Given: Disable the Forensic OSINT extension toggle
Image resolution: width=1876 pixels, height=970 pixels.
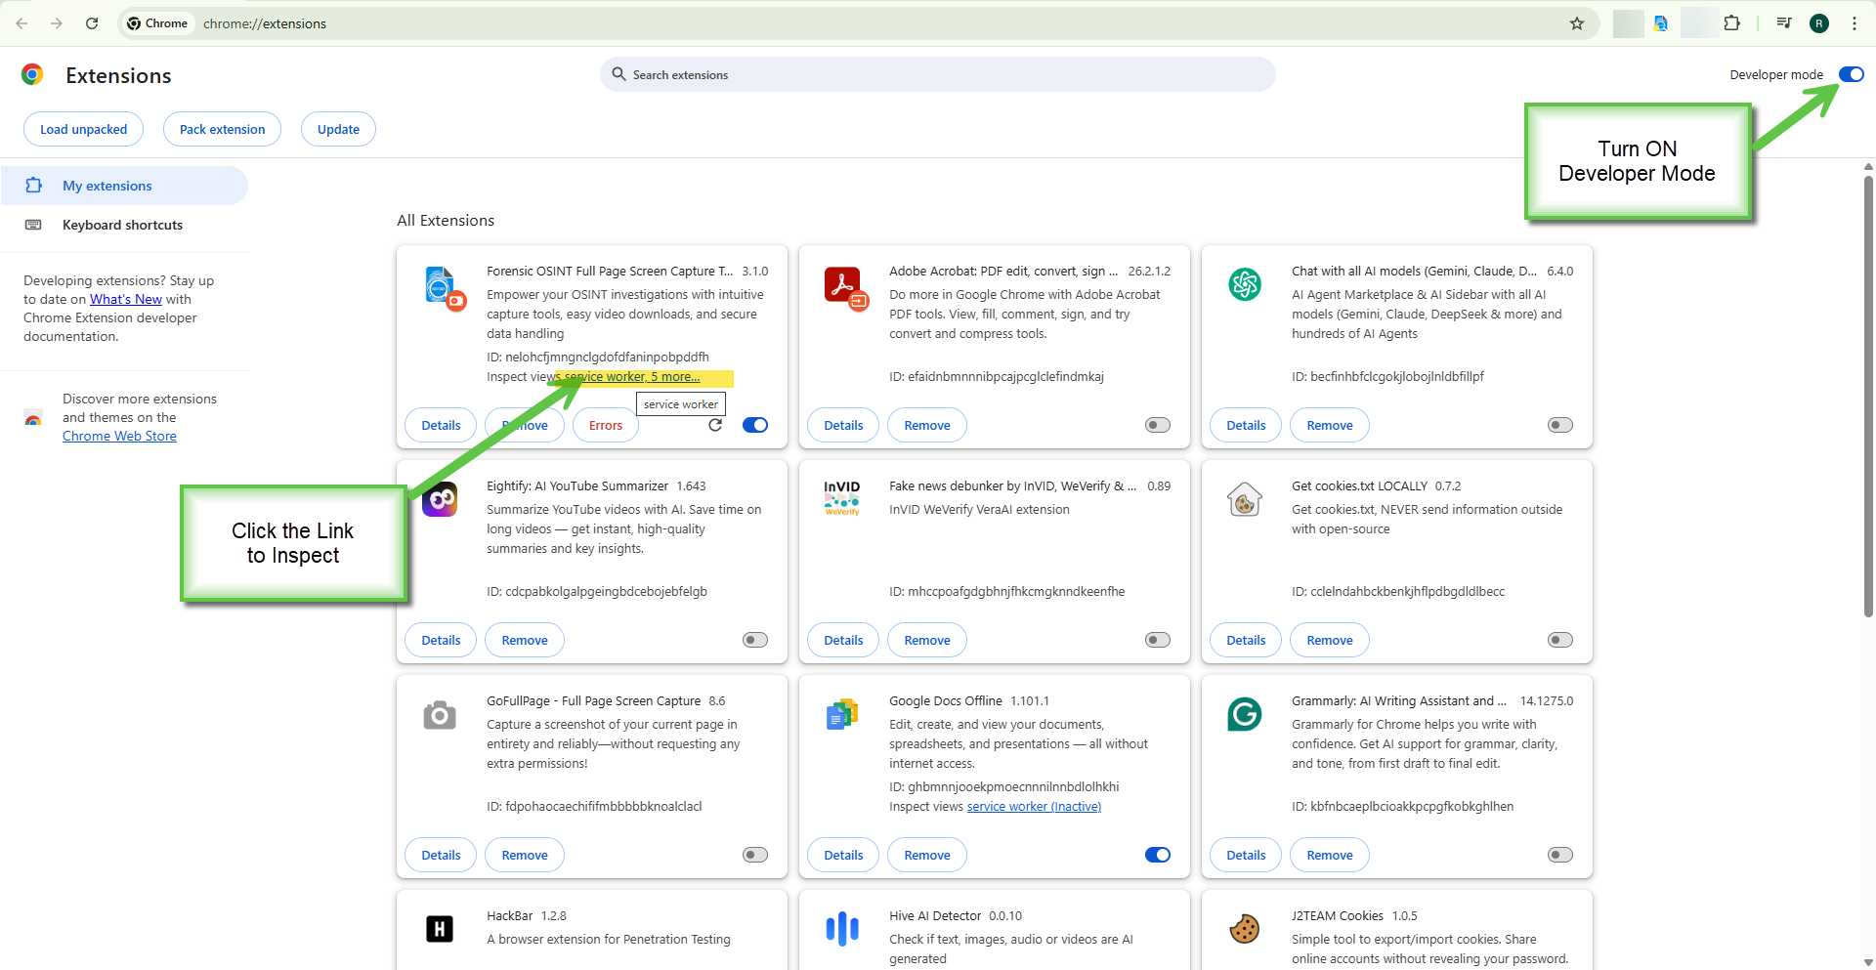Looking at the screenshot, I should (x=755, y=425).
